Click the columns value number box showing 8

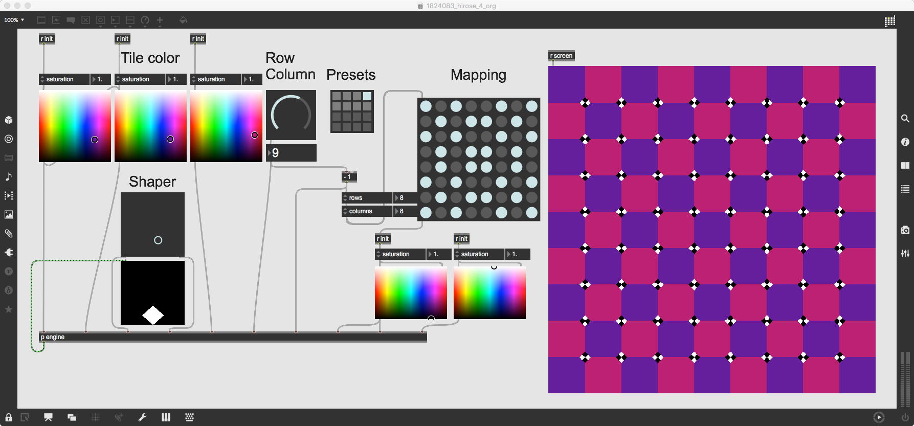click(x=405, y=211)
